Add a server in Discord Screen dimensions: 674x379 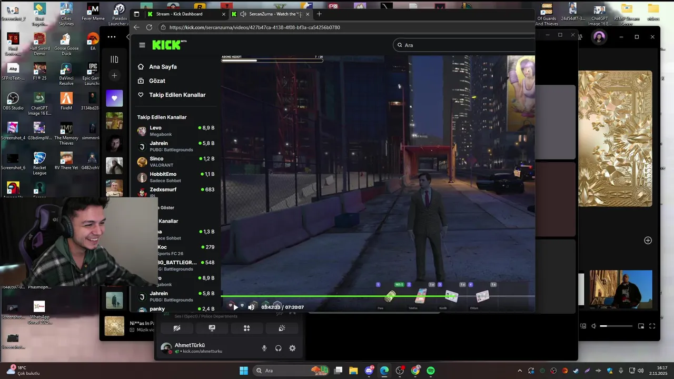[x=114, y=76]
